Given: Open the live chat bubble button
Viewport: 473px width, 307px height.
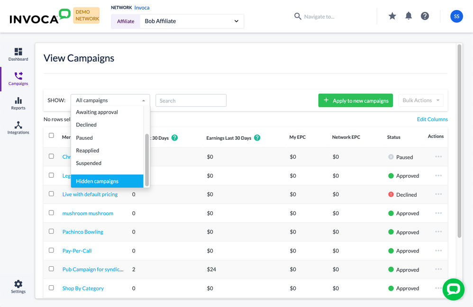Looking at the screenshot, I should pos(454,289).
